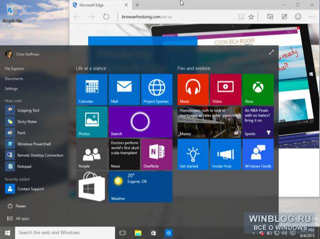Open Task View on the taskbar
This screenshot has width=320, height=239.
(123, 233)
